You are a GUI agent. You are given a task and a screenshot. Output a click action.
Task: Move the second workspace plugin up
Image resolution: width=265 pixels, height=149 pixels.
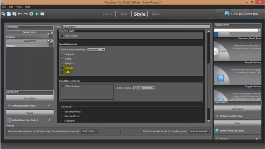tap(48, 41)
